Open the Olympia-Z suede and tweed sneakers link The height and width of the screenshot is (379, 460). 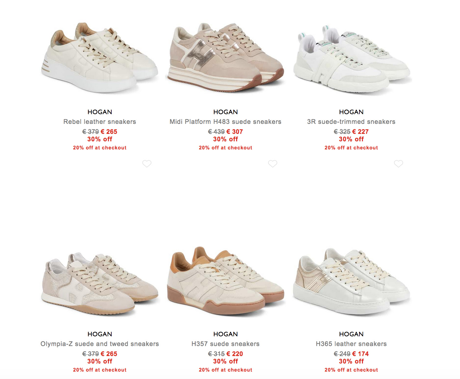[x=100, y=344]
